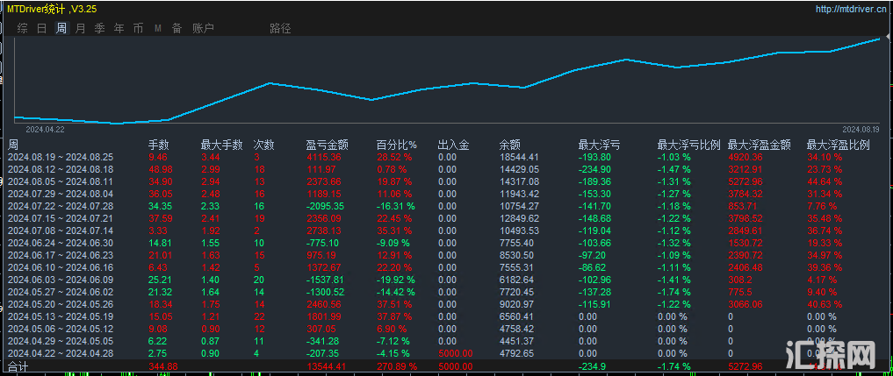Switch to the 季 quarterly tab
The width and height of the screenshot is (893, 376).
tap(99, 28)
